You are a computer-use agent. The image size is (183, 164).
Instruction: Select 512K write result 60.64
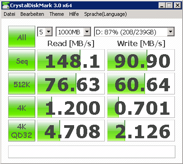point(141,84)
